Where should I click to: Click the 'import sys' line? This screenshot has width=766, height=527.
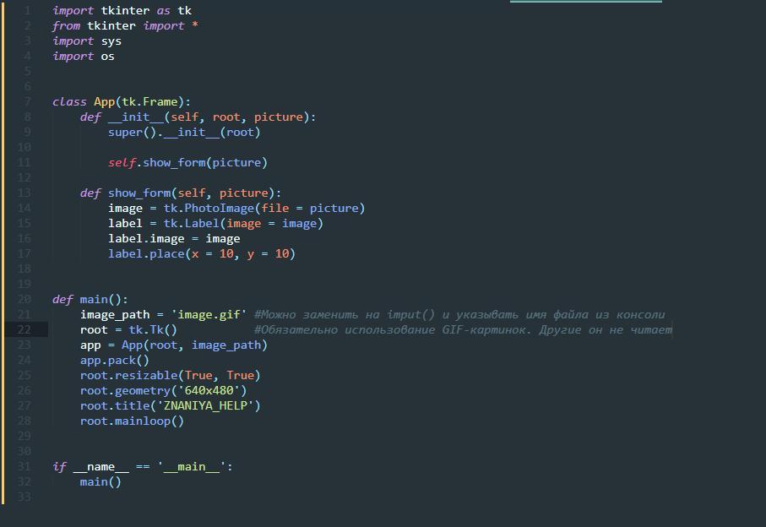87,41
